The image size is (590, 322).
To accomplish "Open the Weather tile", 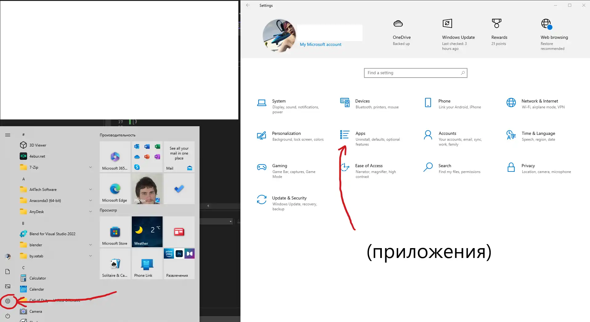I will (147, 232).
